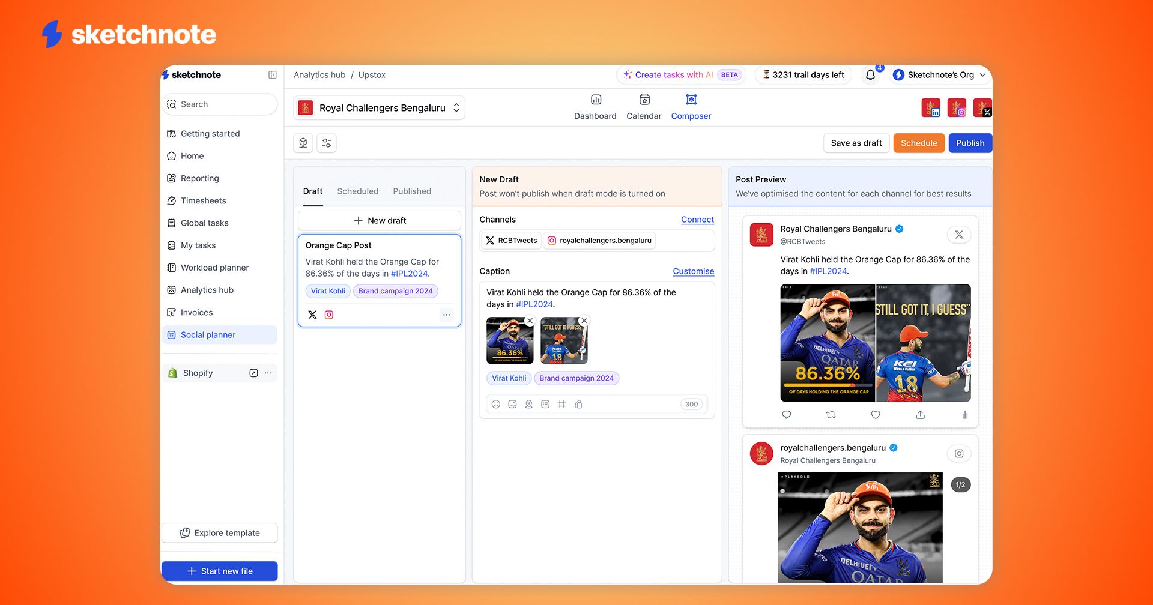
Task: Open Getting started in sidebar
Action: (x=220, y=134)
